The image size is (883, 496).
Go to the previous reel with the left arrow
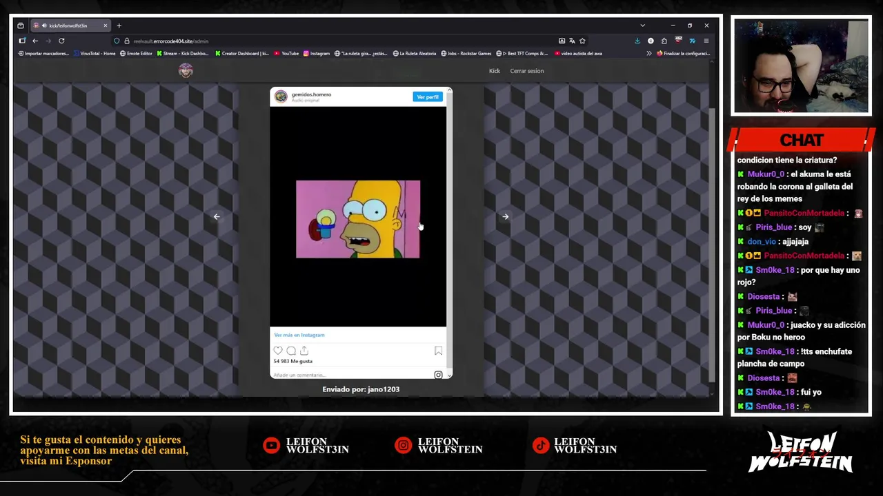[217, 216]
